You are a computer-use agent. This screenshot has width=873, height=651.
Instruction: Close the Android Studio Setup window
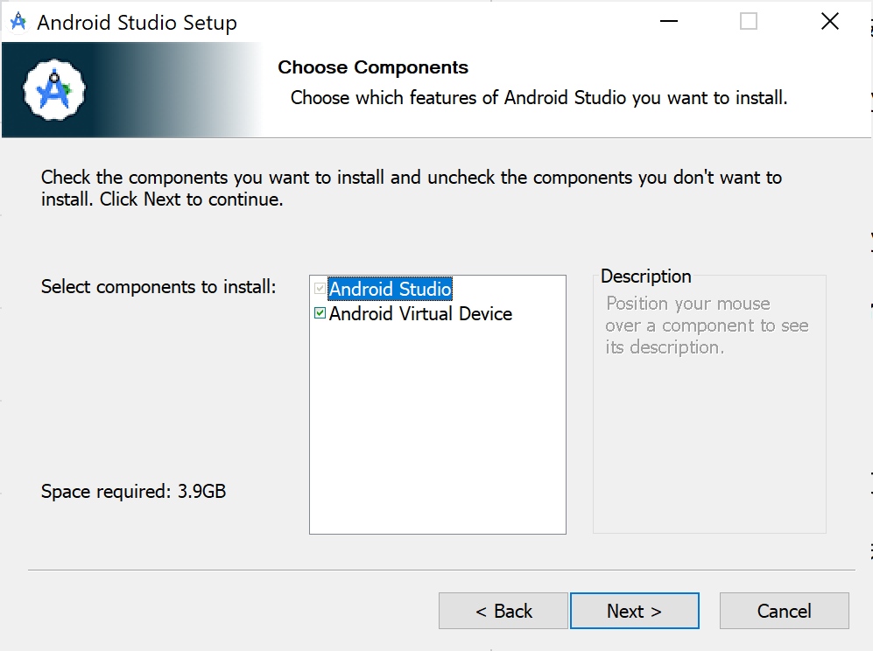[x=829, y=23]
